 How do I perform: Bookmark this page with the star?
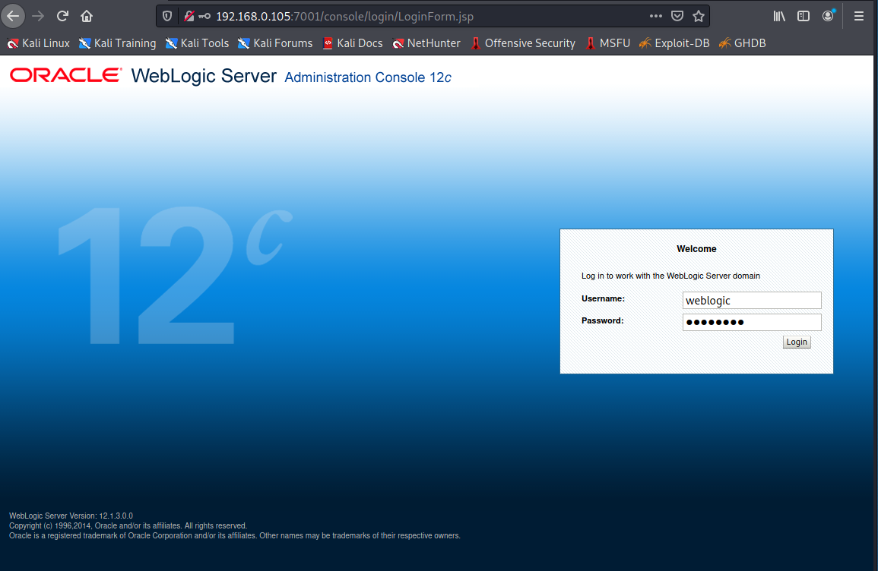coord(699,16)
